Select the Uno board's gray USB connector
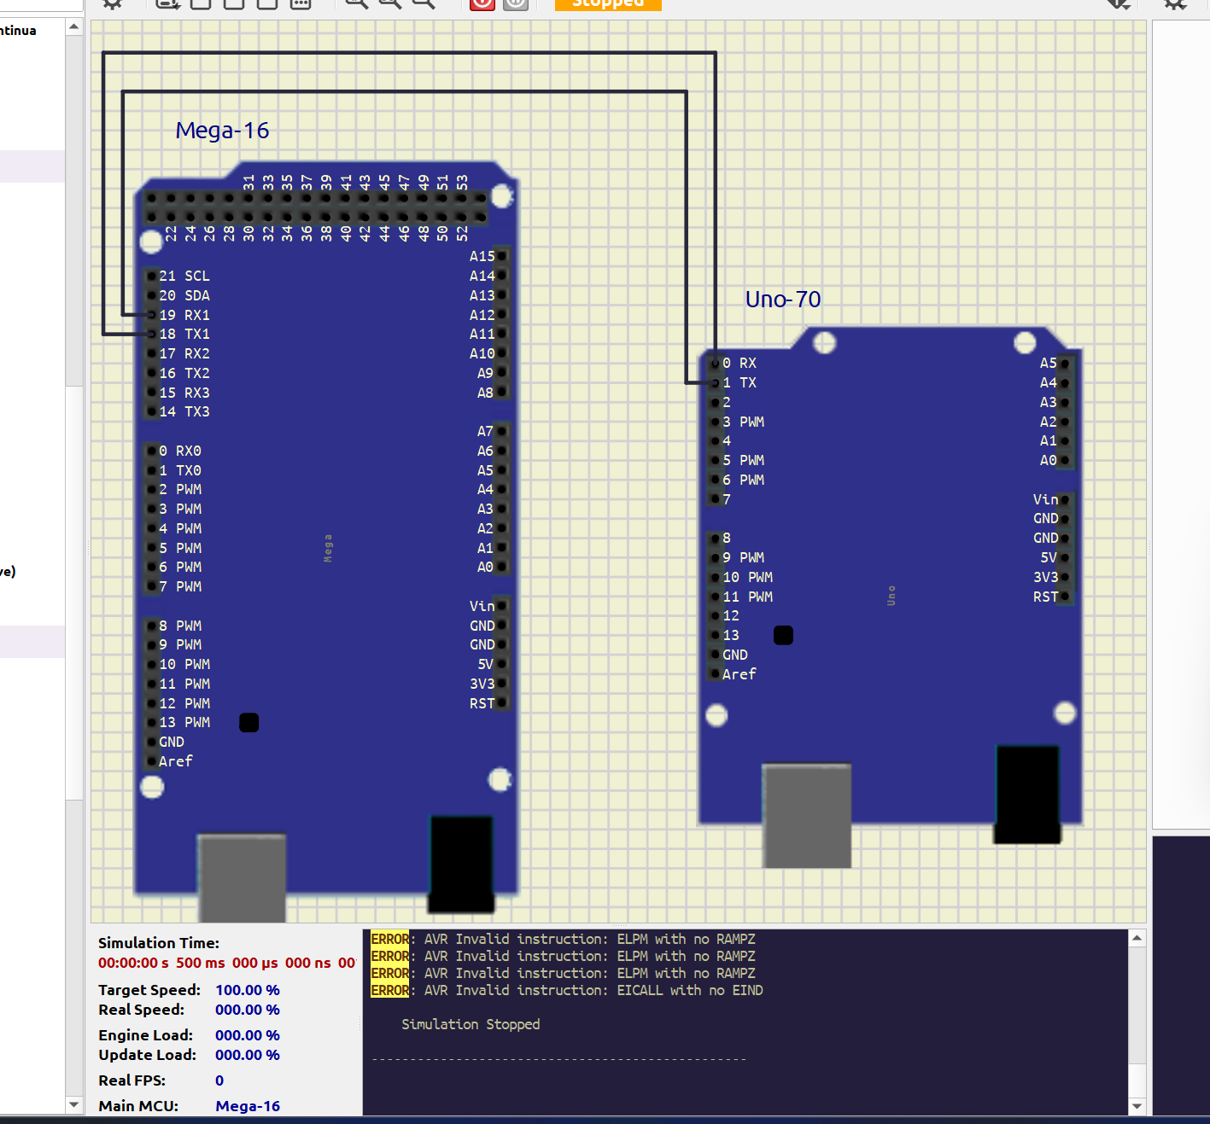The image size is (1210, 1124). (806, 815)
